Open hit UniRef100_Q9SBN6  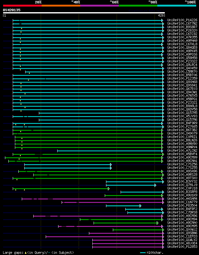(182, 233)
